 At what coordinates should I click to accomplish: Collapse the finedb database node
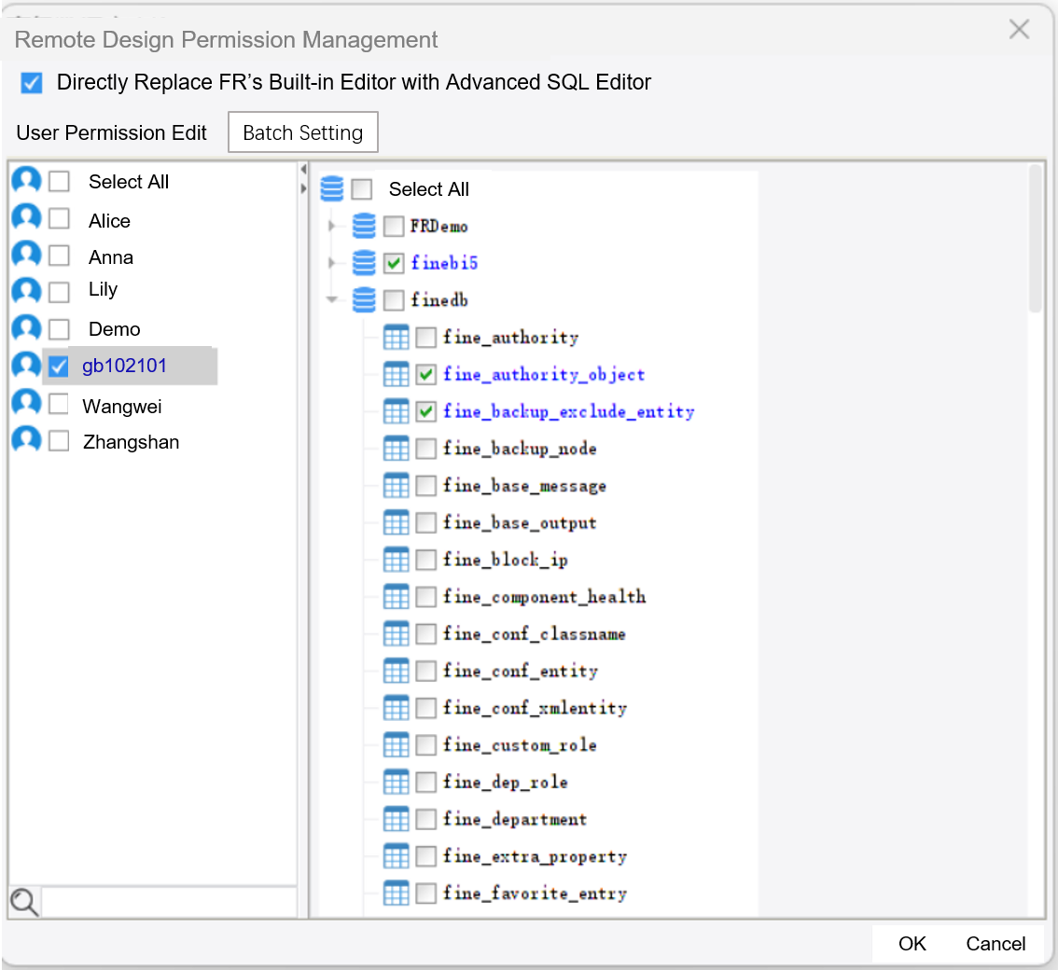click(331, 299)
